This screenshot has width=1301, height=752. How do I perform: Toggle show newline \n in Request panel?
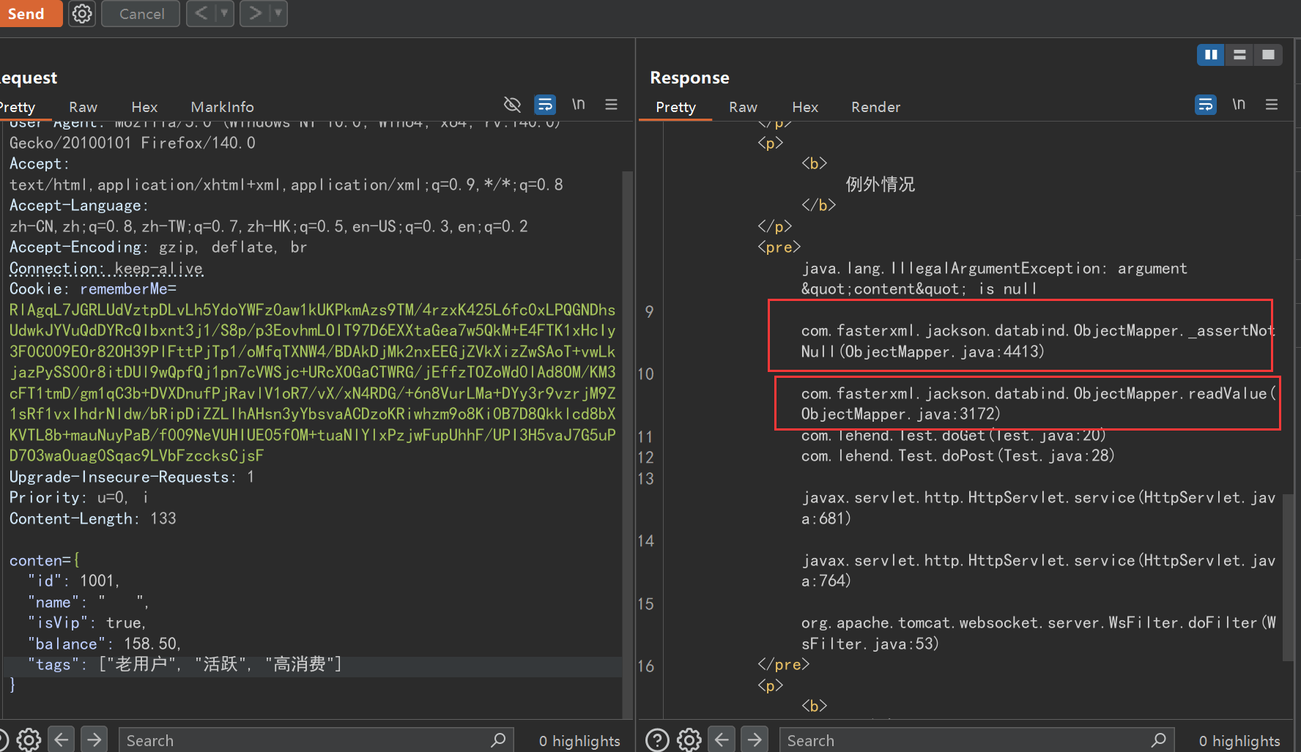click(x=579, y=105)
